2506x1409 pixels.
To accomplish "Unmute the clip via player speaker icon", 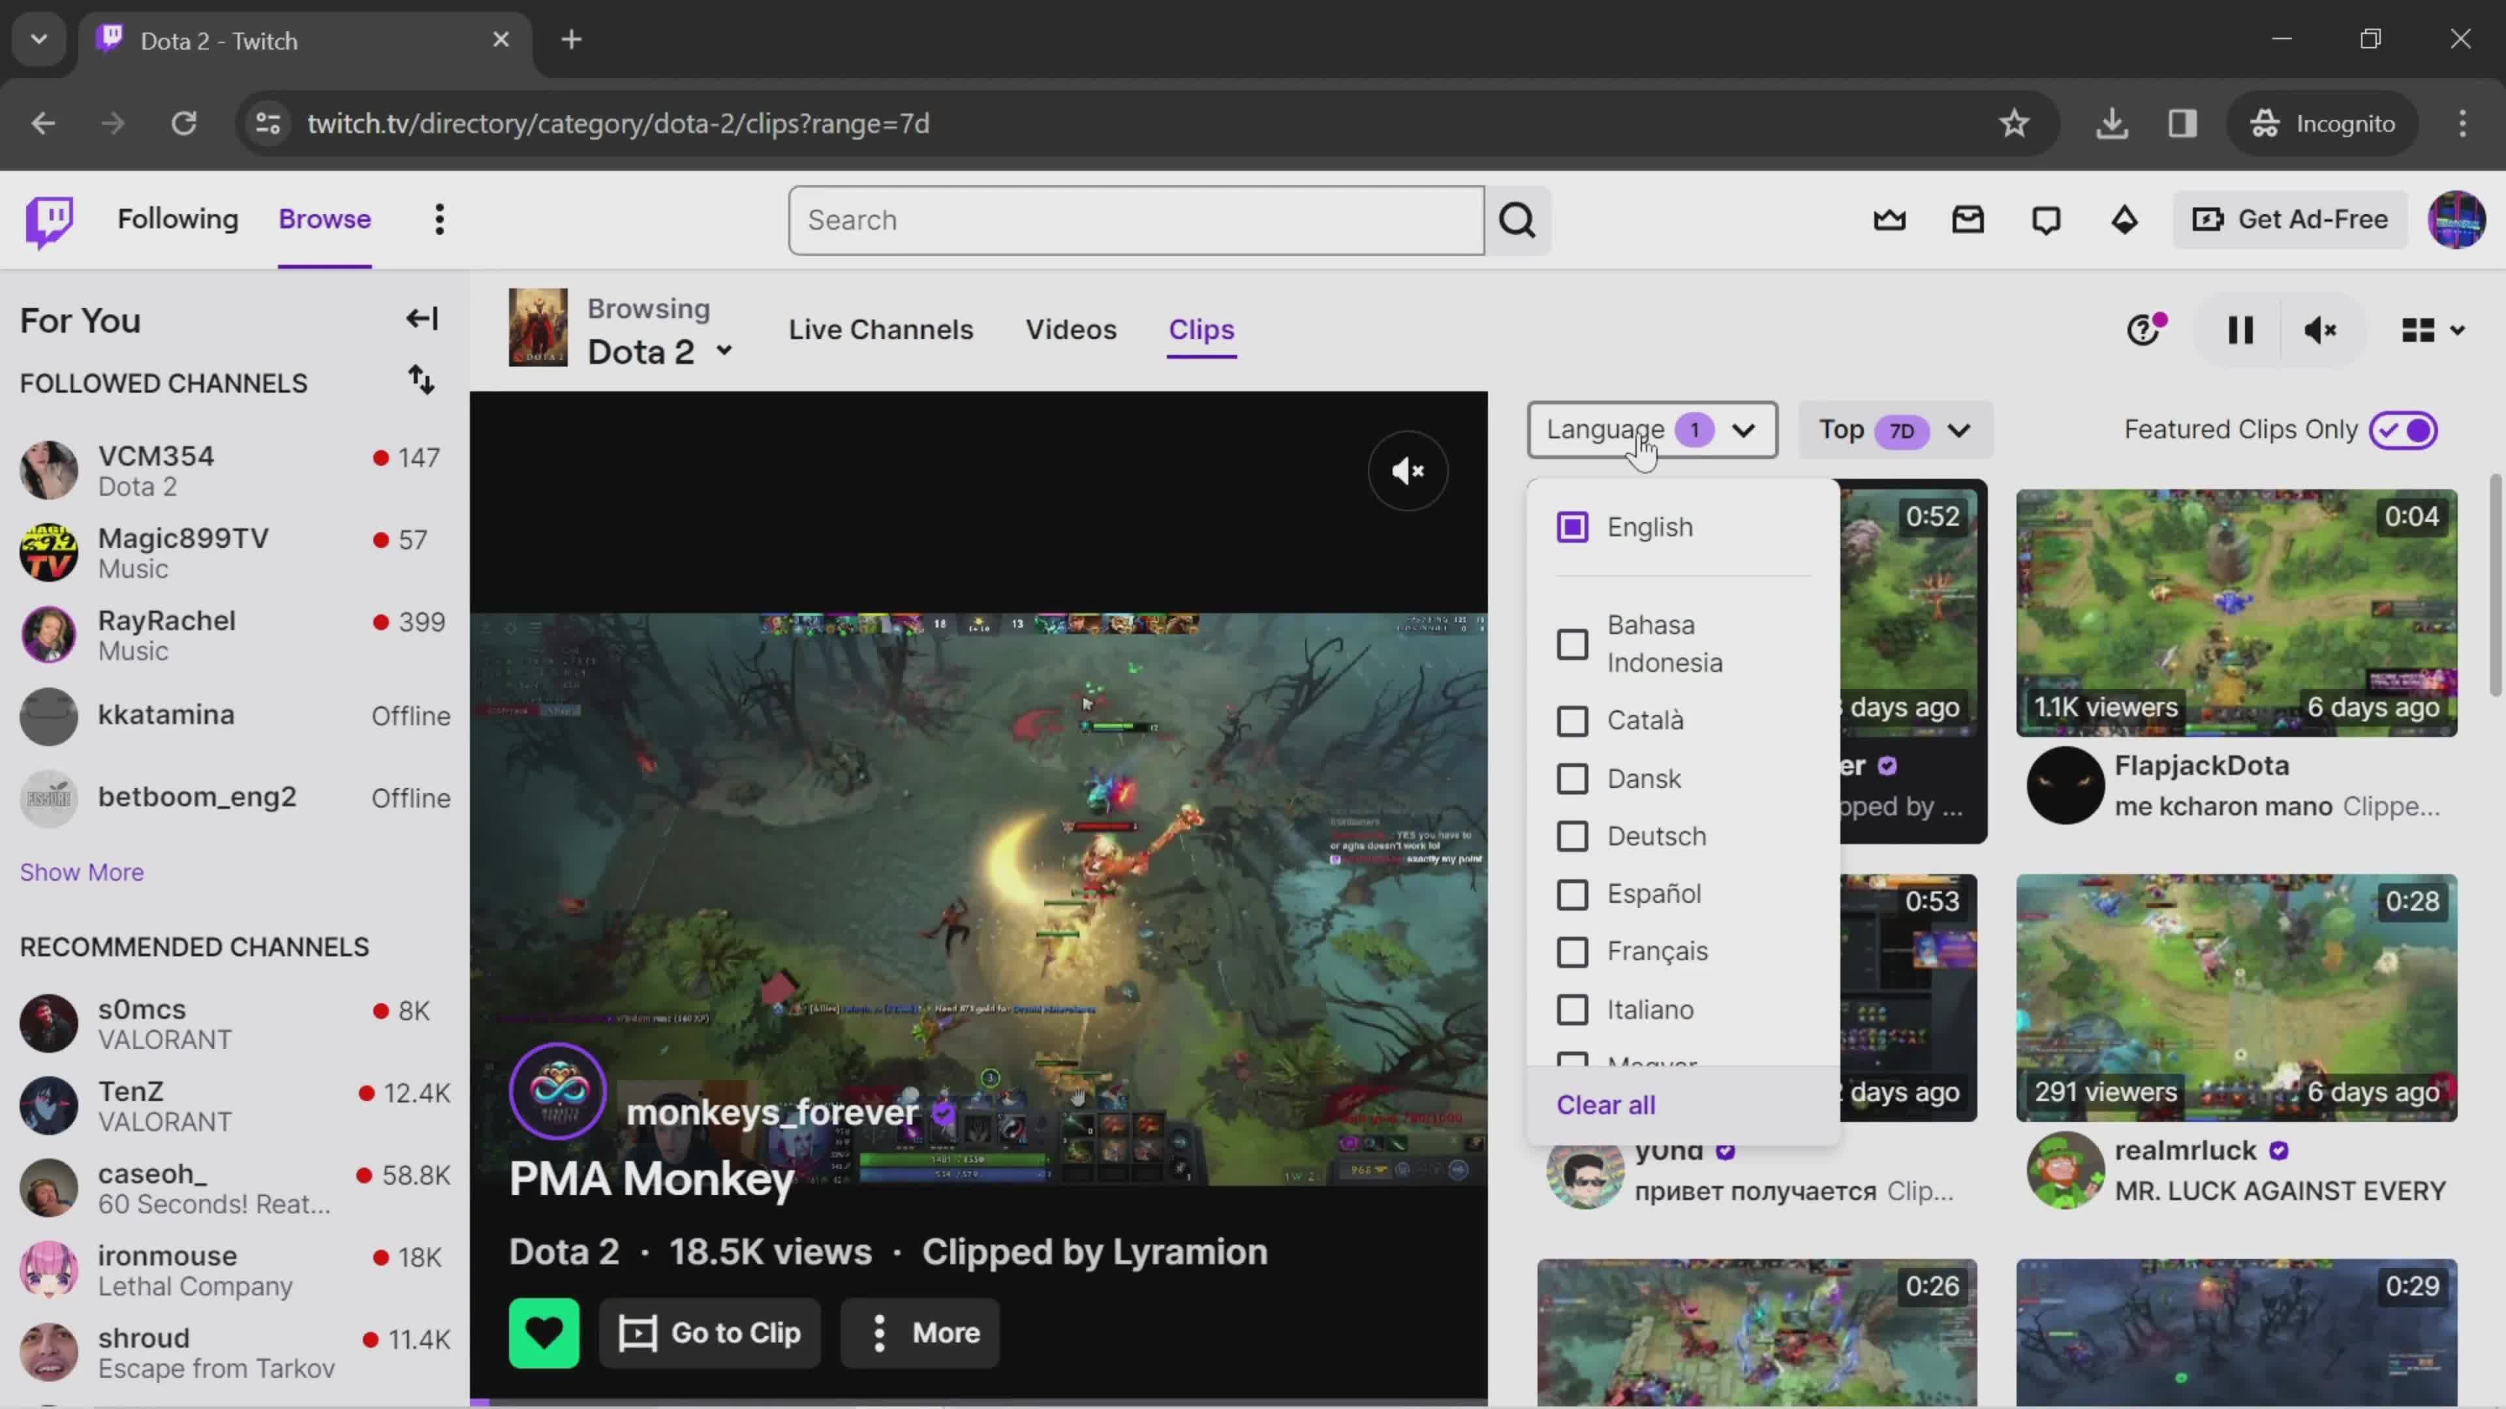I will [1408, 472].
